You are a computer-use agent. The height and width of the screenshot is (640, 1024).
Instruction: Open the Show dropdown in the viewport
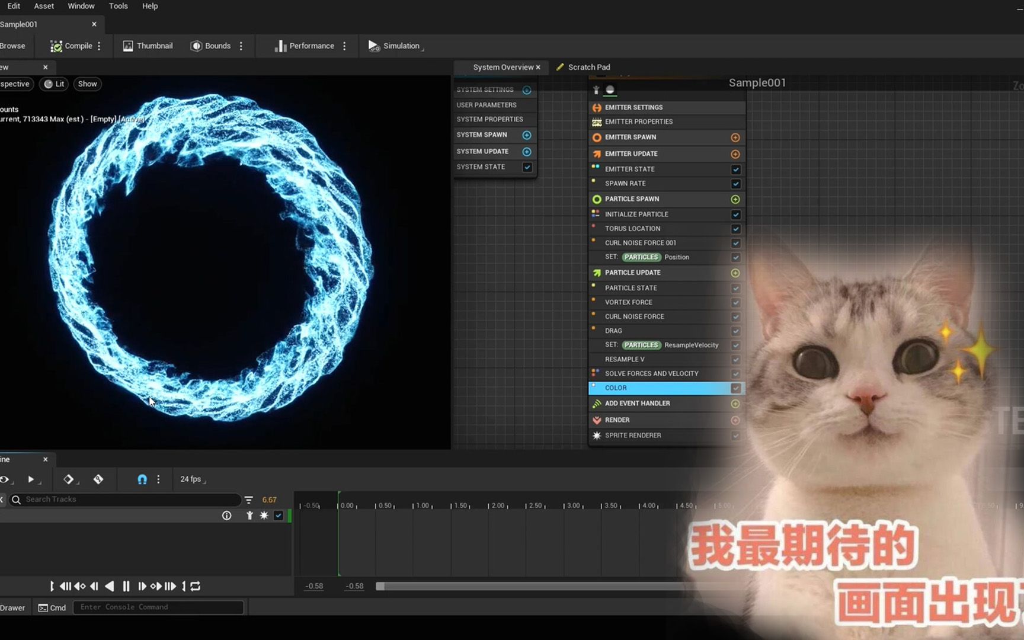tap(87, 84)
